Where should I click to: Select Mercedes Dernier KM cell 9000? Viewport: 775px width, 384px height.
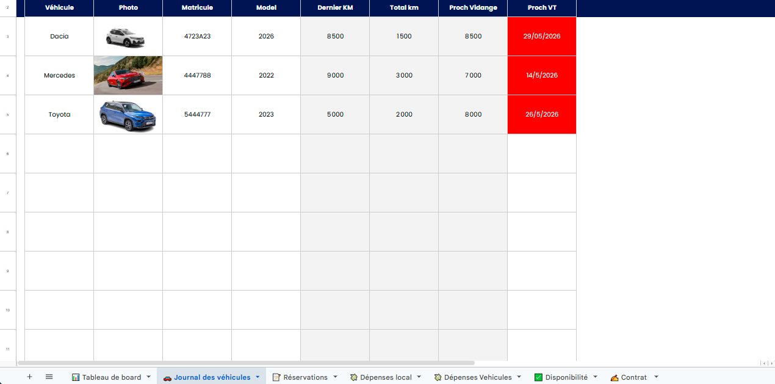click(x=335, y=76)
